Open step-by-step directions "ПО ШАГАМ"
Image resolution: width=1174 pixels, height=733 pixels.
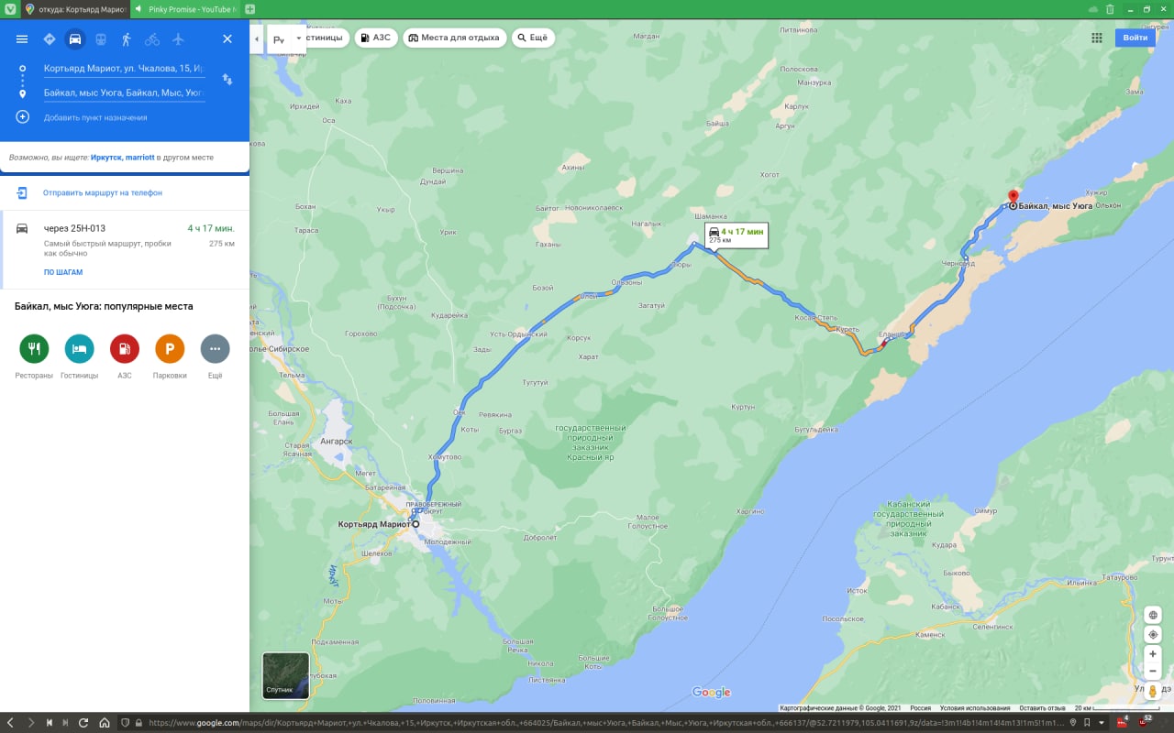(63, 272)
